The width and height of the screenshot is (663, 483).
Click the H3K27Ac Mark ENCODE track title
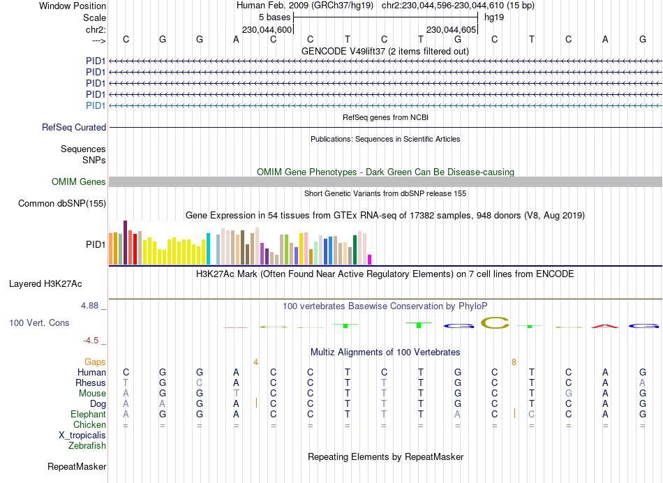[385, 274]
